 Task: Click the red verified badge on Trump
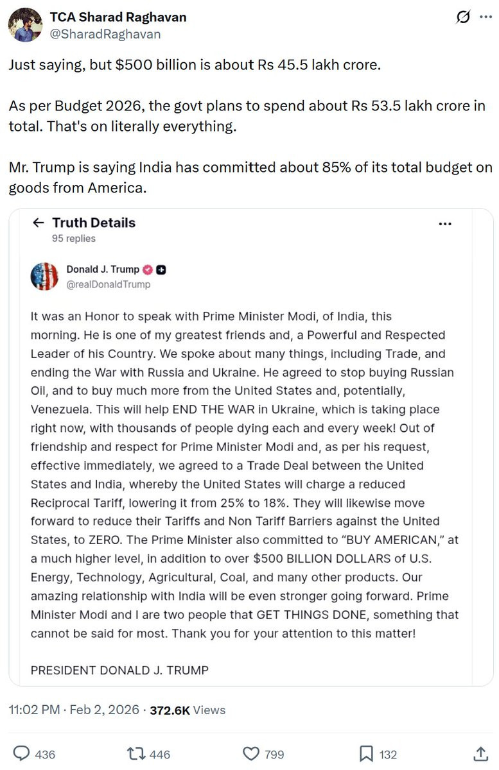[146, 269]
